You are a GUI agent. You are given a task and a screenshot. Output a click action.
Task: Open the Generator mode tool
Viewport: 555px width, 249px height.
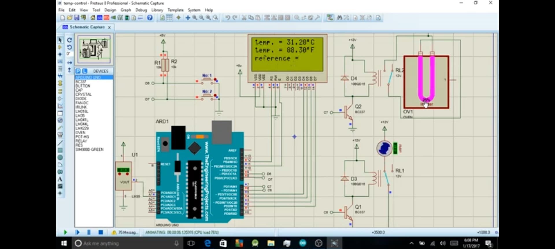click(x=60, y=120)
